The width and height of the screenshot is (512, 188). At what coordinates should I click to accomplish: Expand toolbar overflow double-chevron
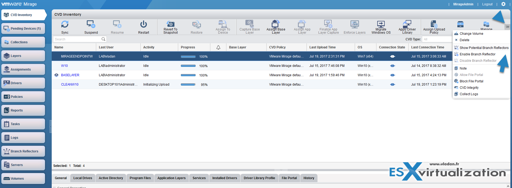(x=507, y=27)
